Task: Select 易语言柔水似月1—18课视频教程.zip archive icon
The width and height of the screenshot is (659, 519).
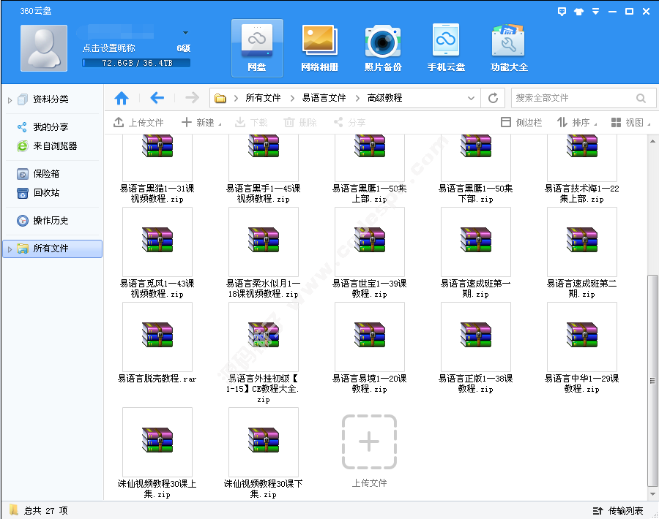Action: pyautogui.click(x=264, y=240)
